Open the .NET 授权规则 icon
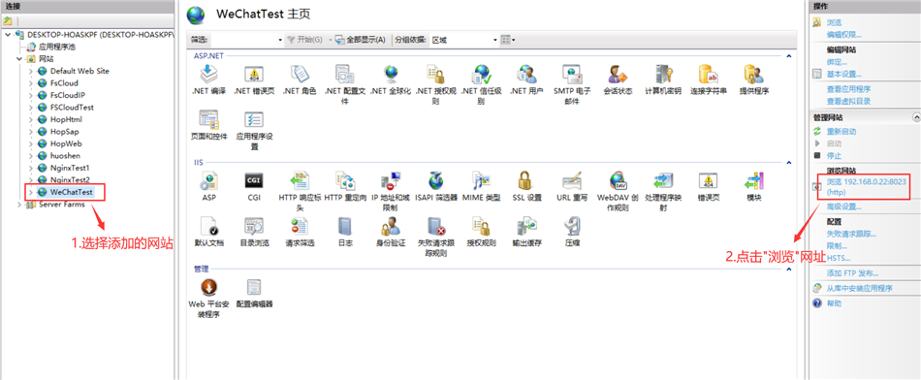This screenshot has width=921, height=380. coord(435,75)
